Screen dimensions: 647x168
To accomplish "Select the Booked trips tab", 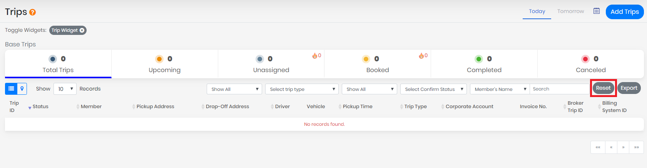I will point(378,64).
